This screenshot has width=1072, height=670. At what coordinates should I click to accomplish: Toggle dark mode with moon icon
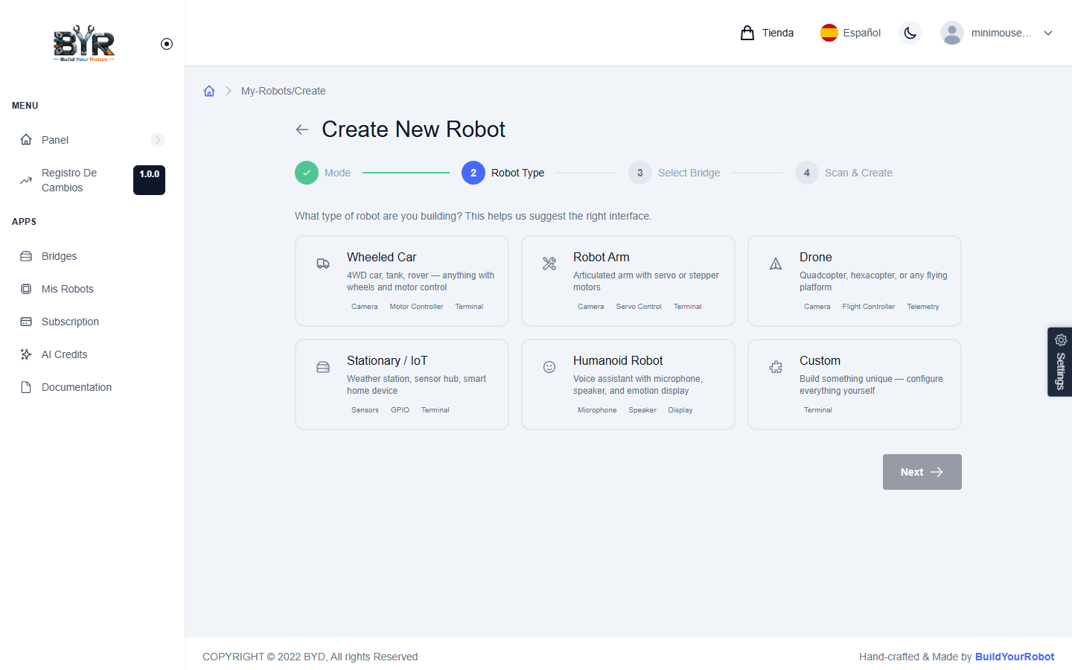pyautogui.click(x=910, y=33)
